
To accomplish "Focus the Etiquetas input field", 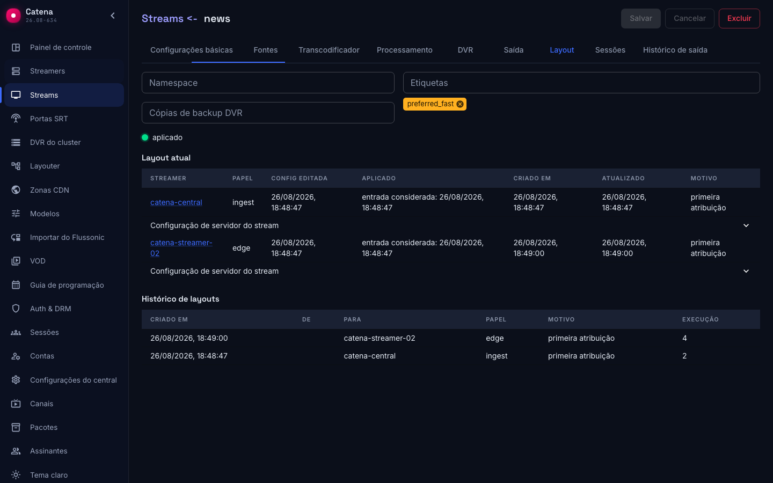I will pyautogui.click(x=581, y=83).
